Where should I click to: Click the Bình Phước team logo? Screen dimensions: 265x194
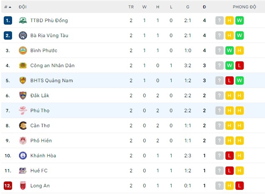click(x=23, y=50)
